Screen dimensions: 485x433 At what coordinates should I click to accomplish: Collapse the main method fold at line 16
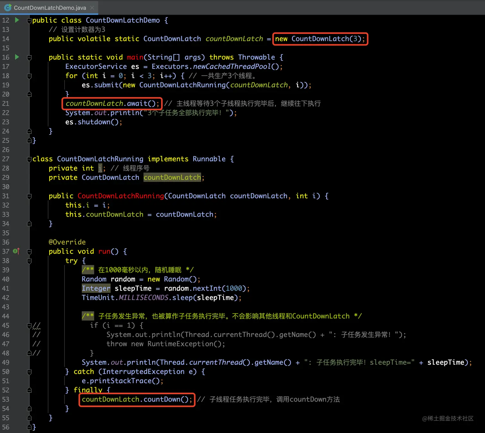pyautogui.click(x=29, y=58)
